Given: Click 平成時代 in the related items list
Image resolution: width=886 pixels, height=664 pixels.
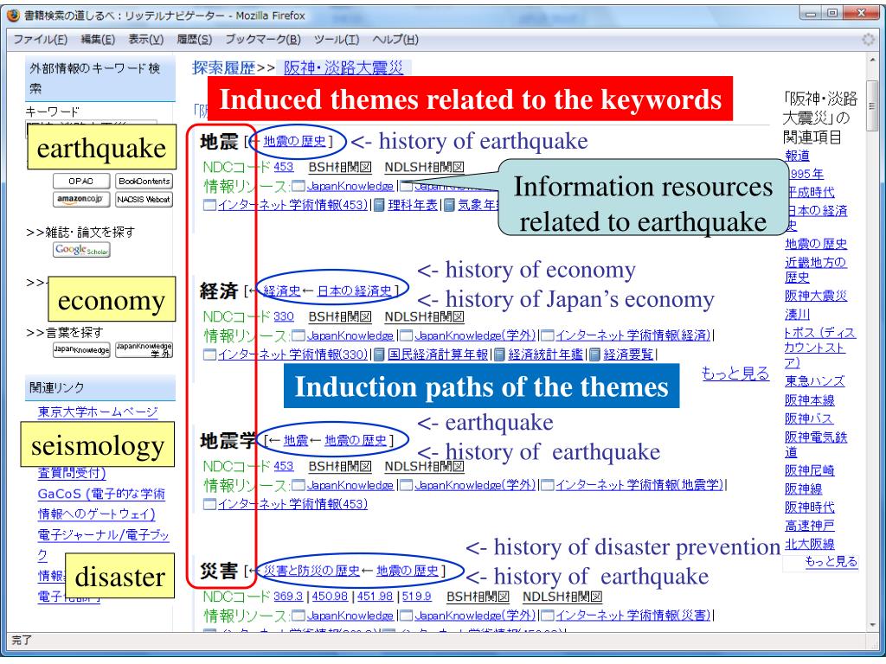Looking at the screenshot, I should tap(810, 192).
